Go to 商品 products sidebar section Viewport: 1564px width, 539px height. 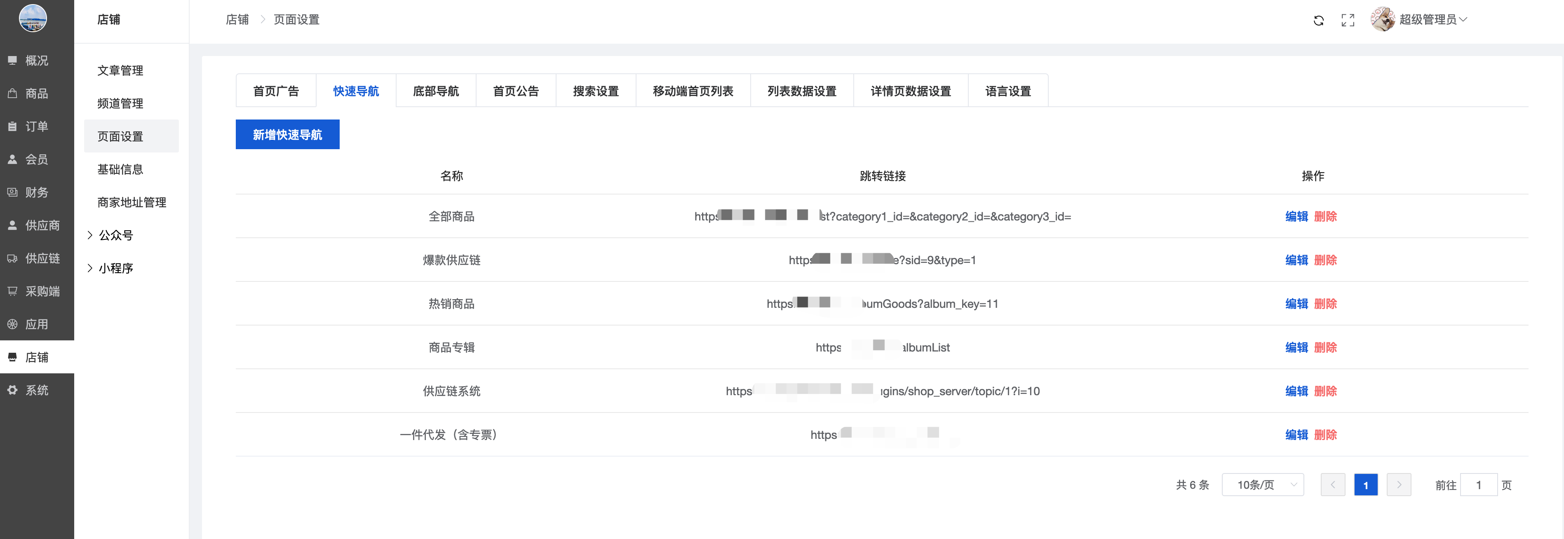point(36,94)
